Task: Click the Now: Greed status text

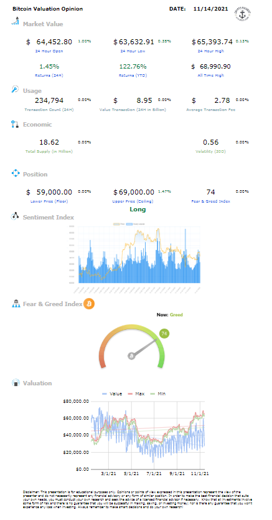Action: 169,314
